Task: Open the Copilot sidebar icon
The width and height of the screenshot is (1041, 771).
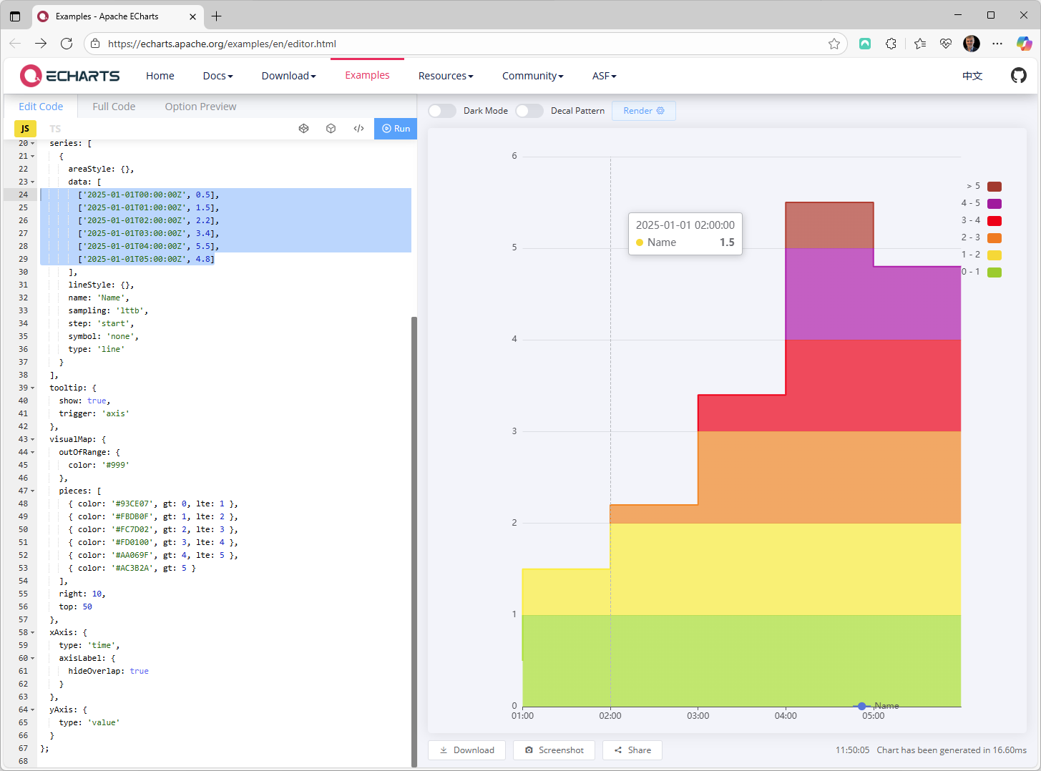Action: point(1024,44)
